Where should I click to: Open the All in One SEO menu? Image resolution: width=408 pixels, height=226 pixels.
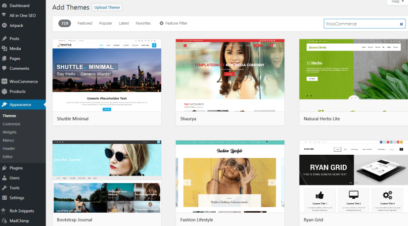pyautogui.click(x=23, y=15)
